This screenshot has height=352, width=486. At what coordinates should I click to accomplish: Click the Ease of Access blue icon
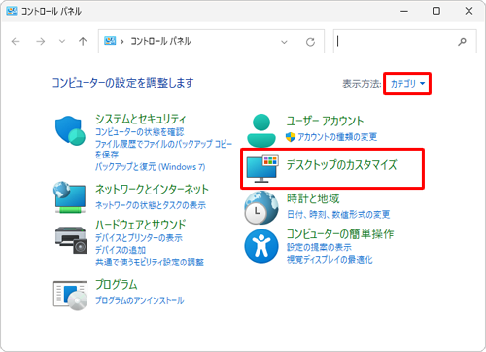[261, 245]
